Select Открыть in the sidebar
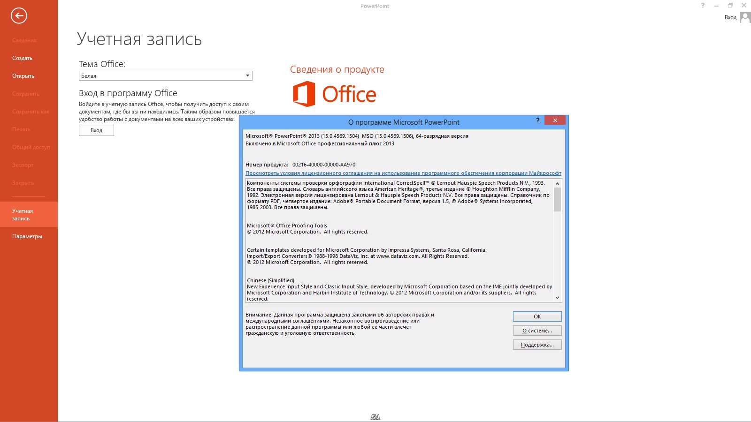The width and height of the screenshot is (751, 422). (x=23, y=76)
